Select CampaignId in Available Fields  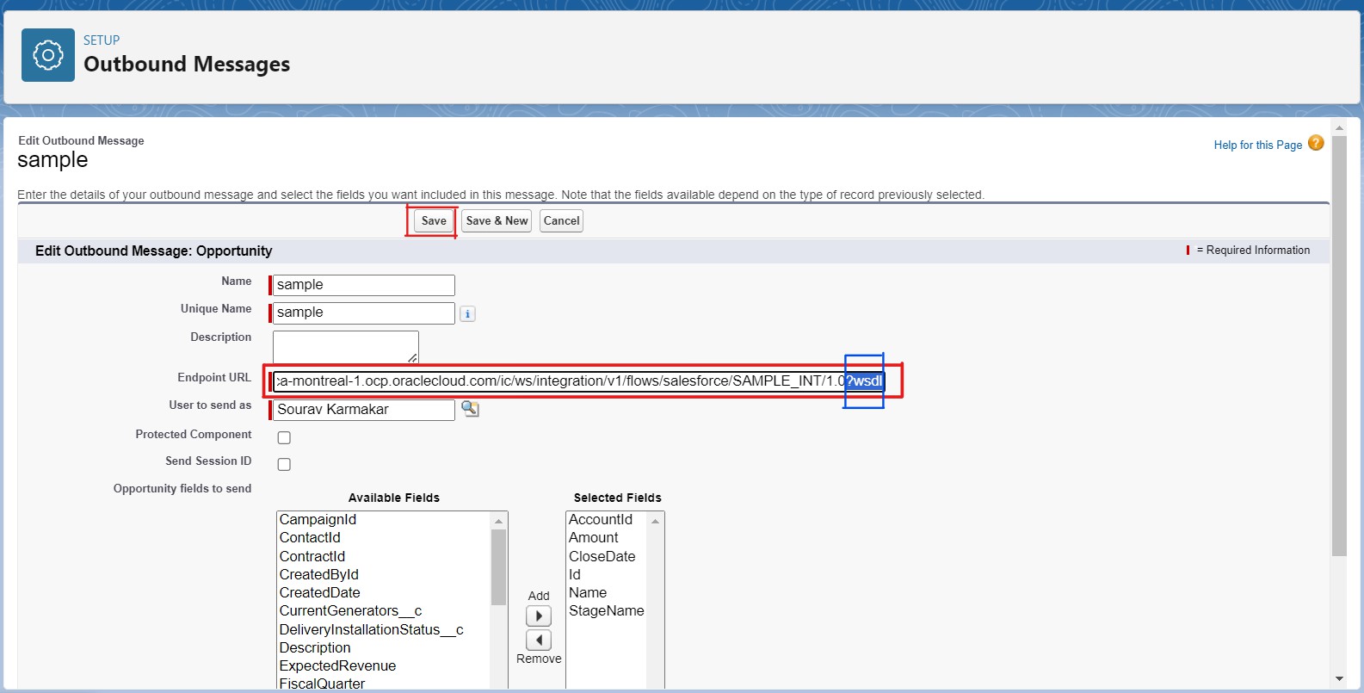click(318, 520)
